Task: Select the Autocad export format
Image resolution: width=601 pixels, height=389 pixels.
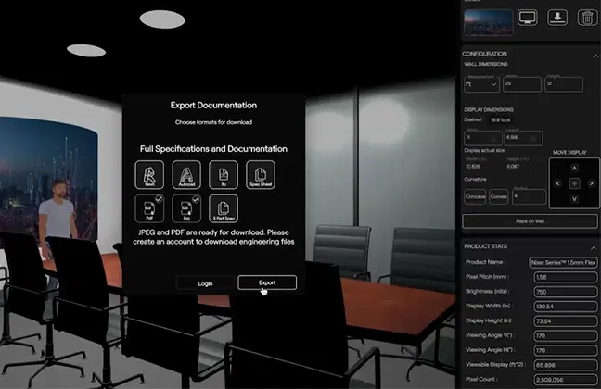Action: (x=186, y=175)
